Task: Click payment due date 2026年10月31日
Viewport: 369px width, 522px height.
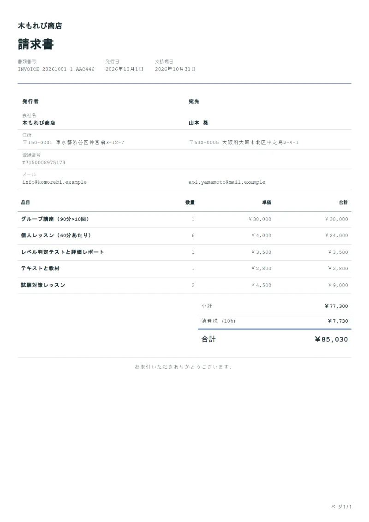Action: coord(175,69)
